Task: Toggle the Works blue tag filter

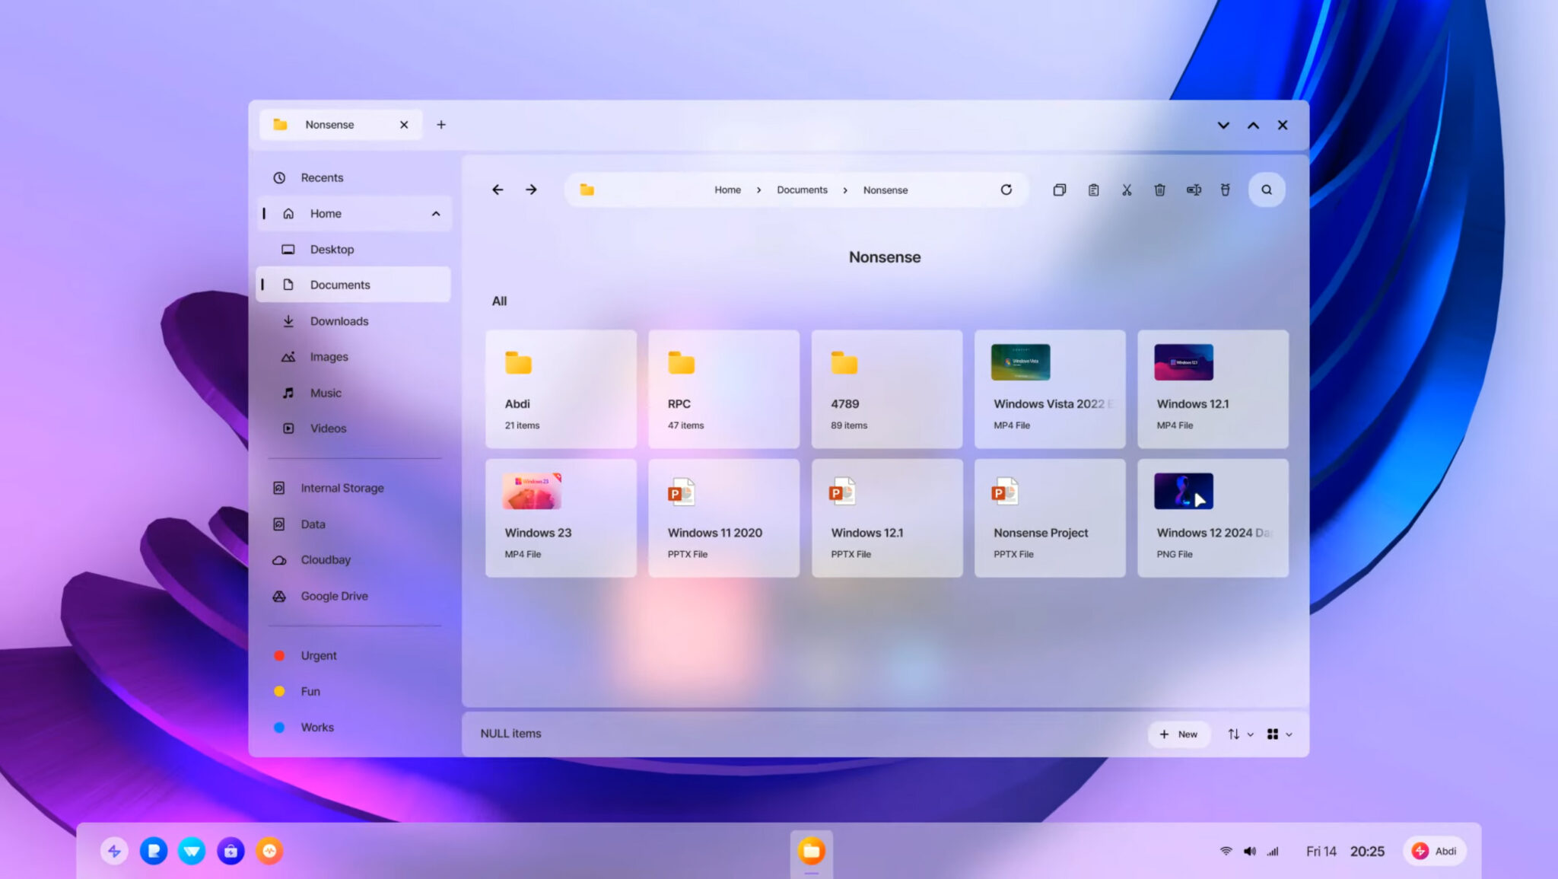Action: 316,727
